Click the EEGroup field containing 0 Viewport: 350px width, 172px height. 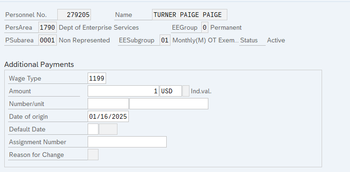pyautogui.click(x=205, y=27)
